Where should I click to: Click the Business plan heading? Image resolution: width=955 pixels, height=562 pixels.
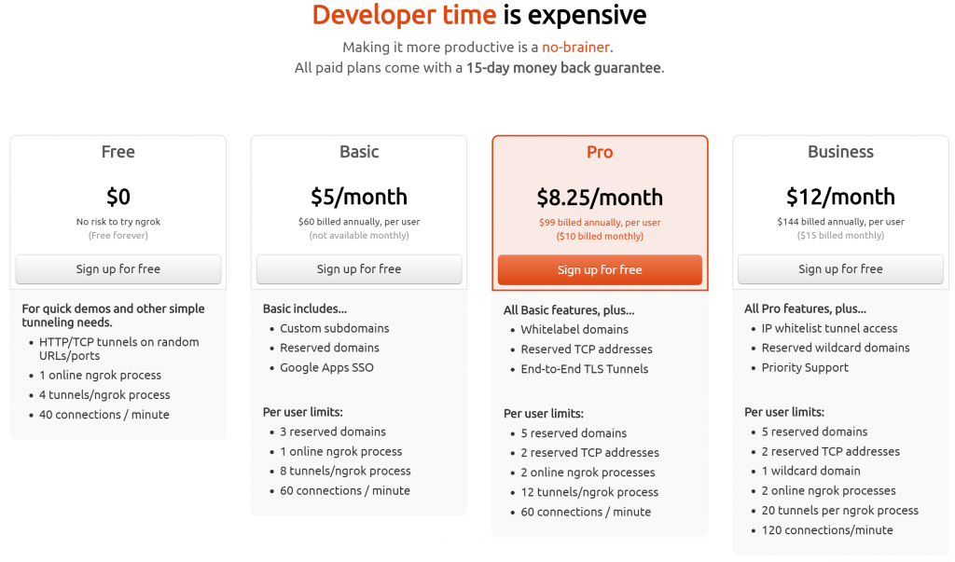(840, 152)
